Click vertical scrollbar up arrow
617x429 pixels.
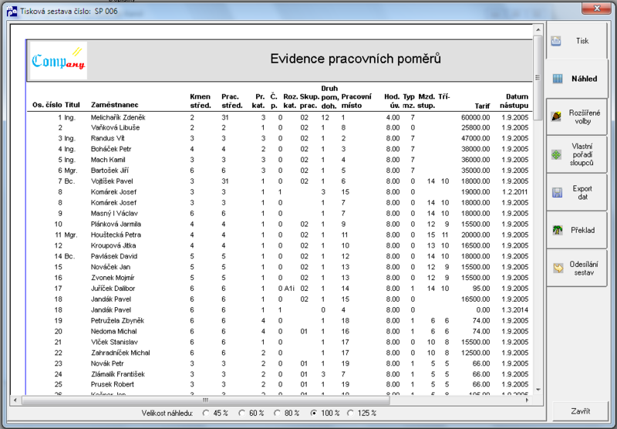[x=538, y=30]
